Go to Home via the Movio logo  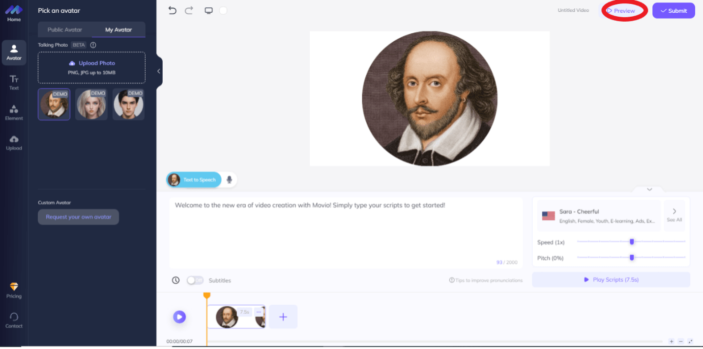click(14, 13)
